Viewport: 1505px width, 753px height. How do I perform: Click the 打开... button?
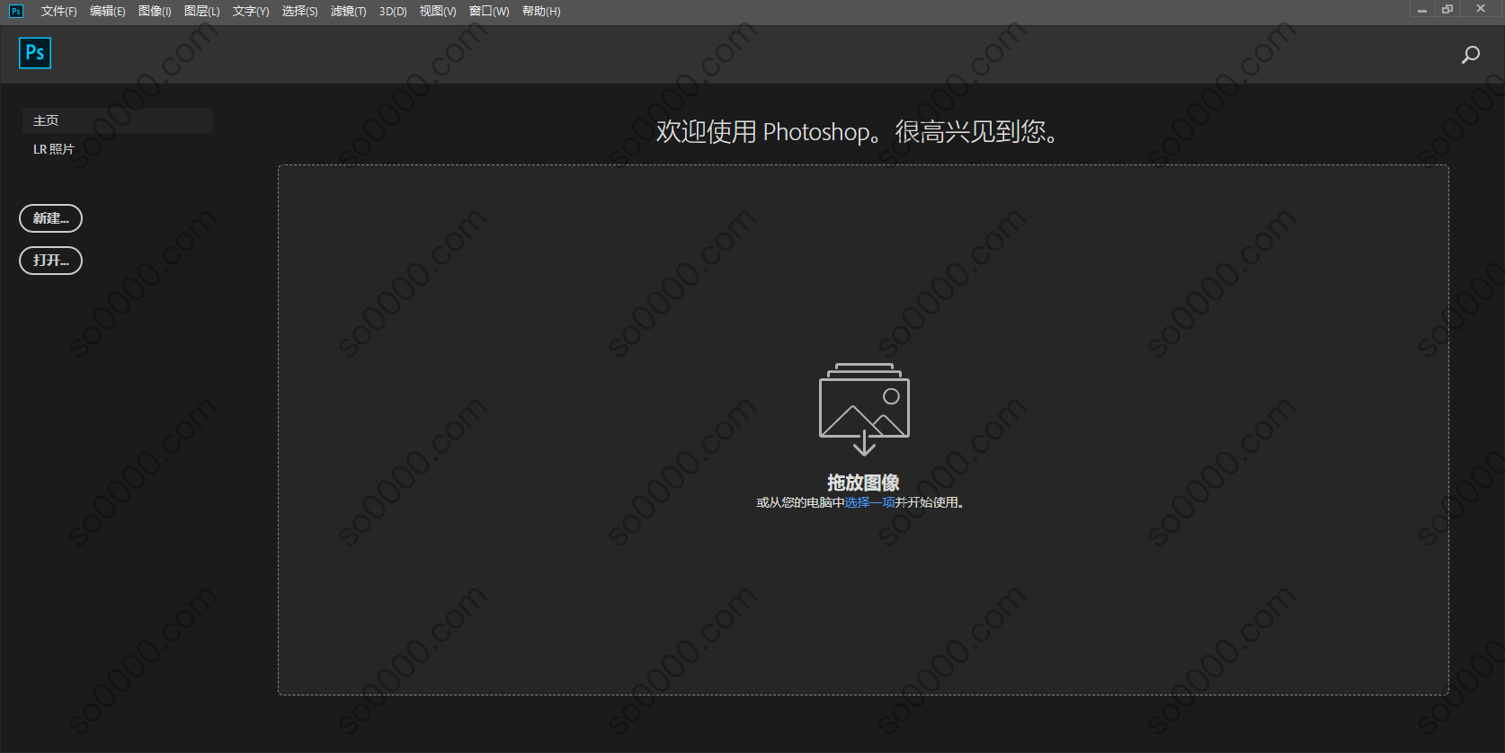point(50,261)
